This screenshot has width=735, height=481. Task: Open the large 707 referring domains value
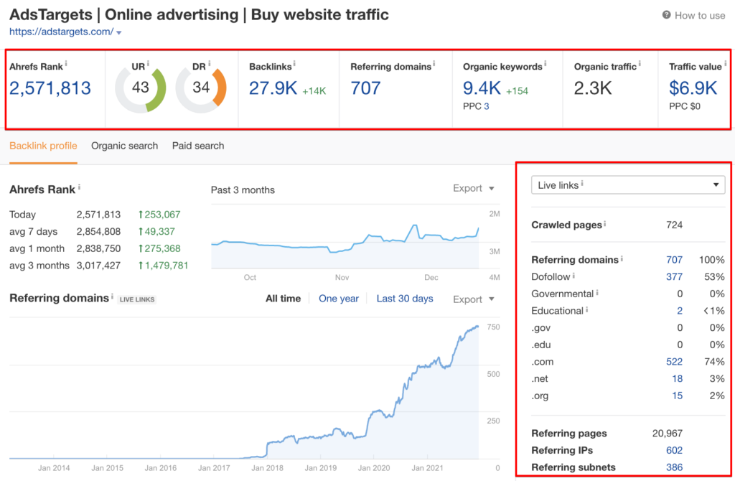[x=365, y=88]
